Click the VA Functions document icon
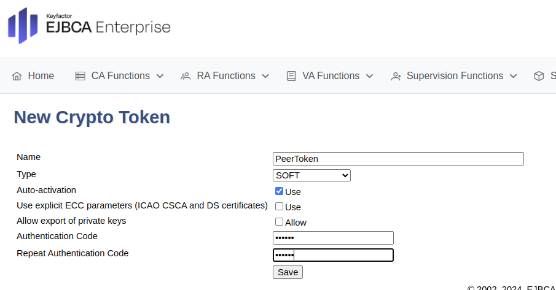Screen dimensions: 556x290 click(291, 76)
